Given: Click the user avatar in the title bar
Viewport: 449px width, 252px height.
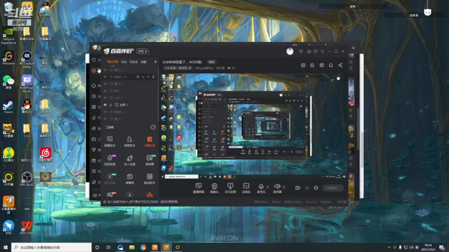Looking at the screenshot, I should pyautogui.click(x=290, y=51).
